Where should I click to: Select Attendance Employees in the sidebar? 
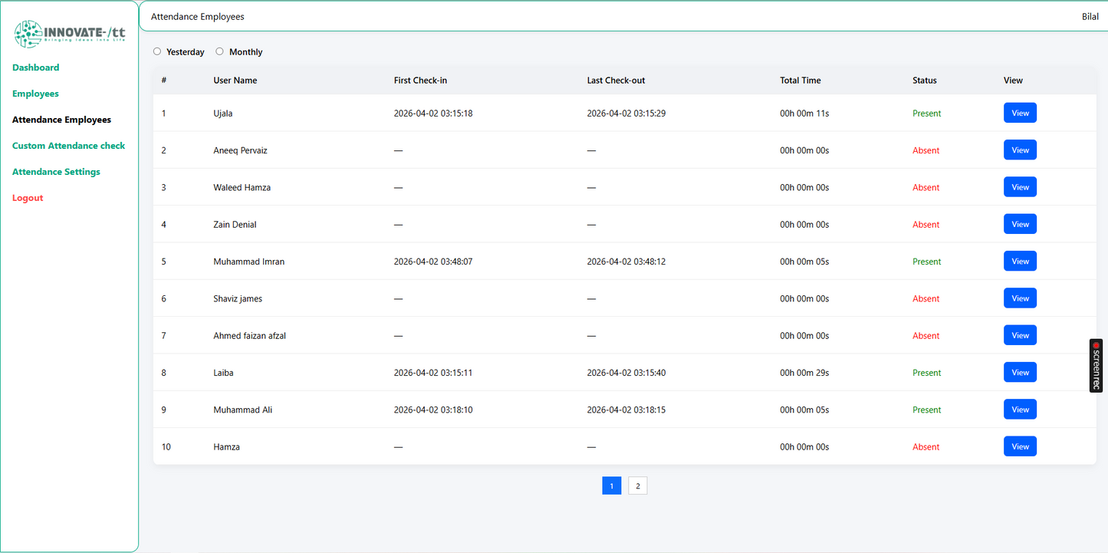[x=61, y=119]
